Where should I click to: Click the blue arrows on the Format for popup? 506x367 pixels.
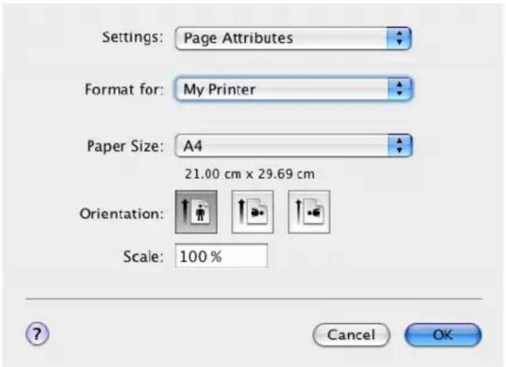click(400, 89)
